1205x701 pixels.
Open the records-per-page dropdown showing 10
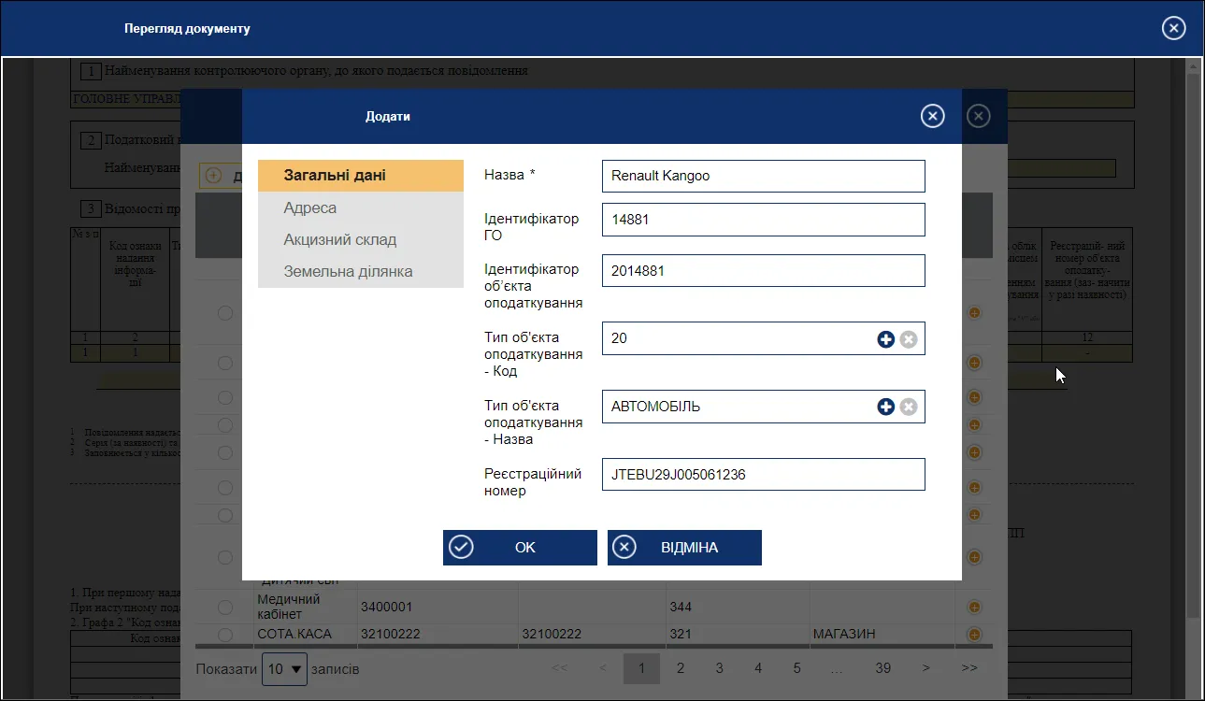284,669
